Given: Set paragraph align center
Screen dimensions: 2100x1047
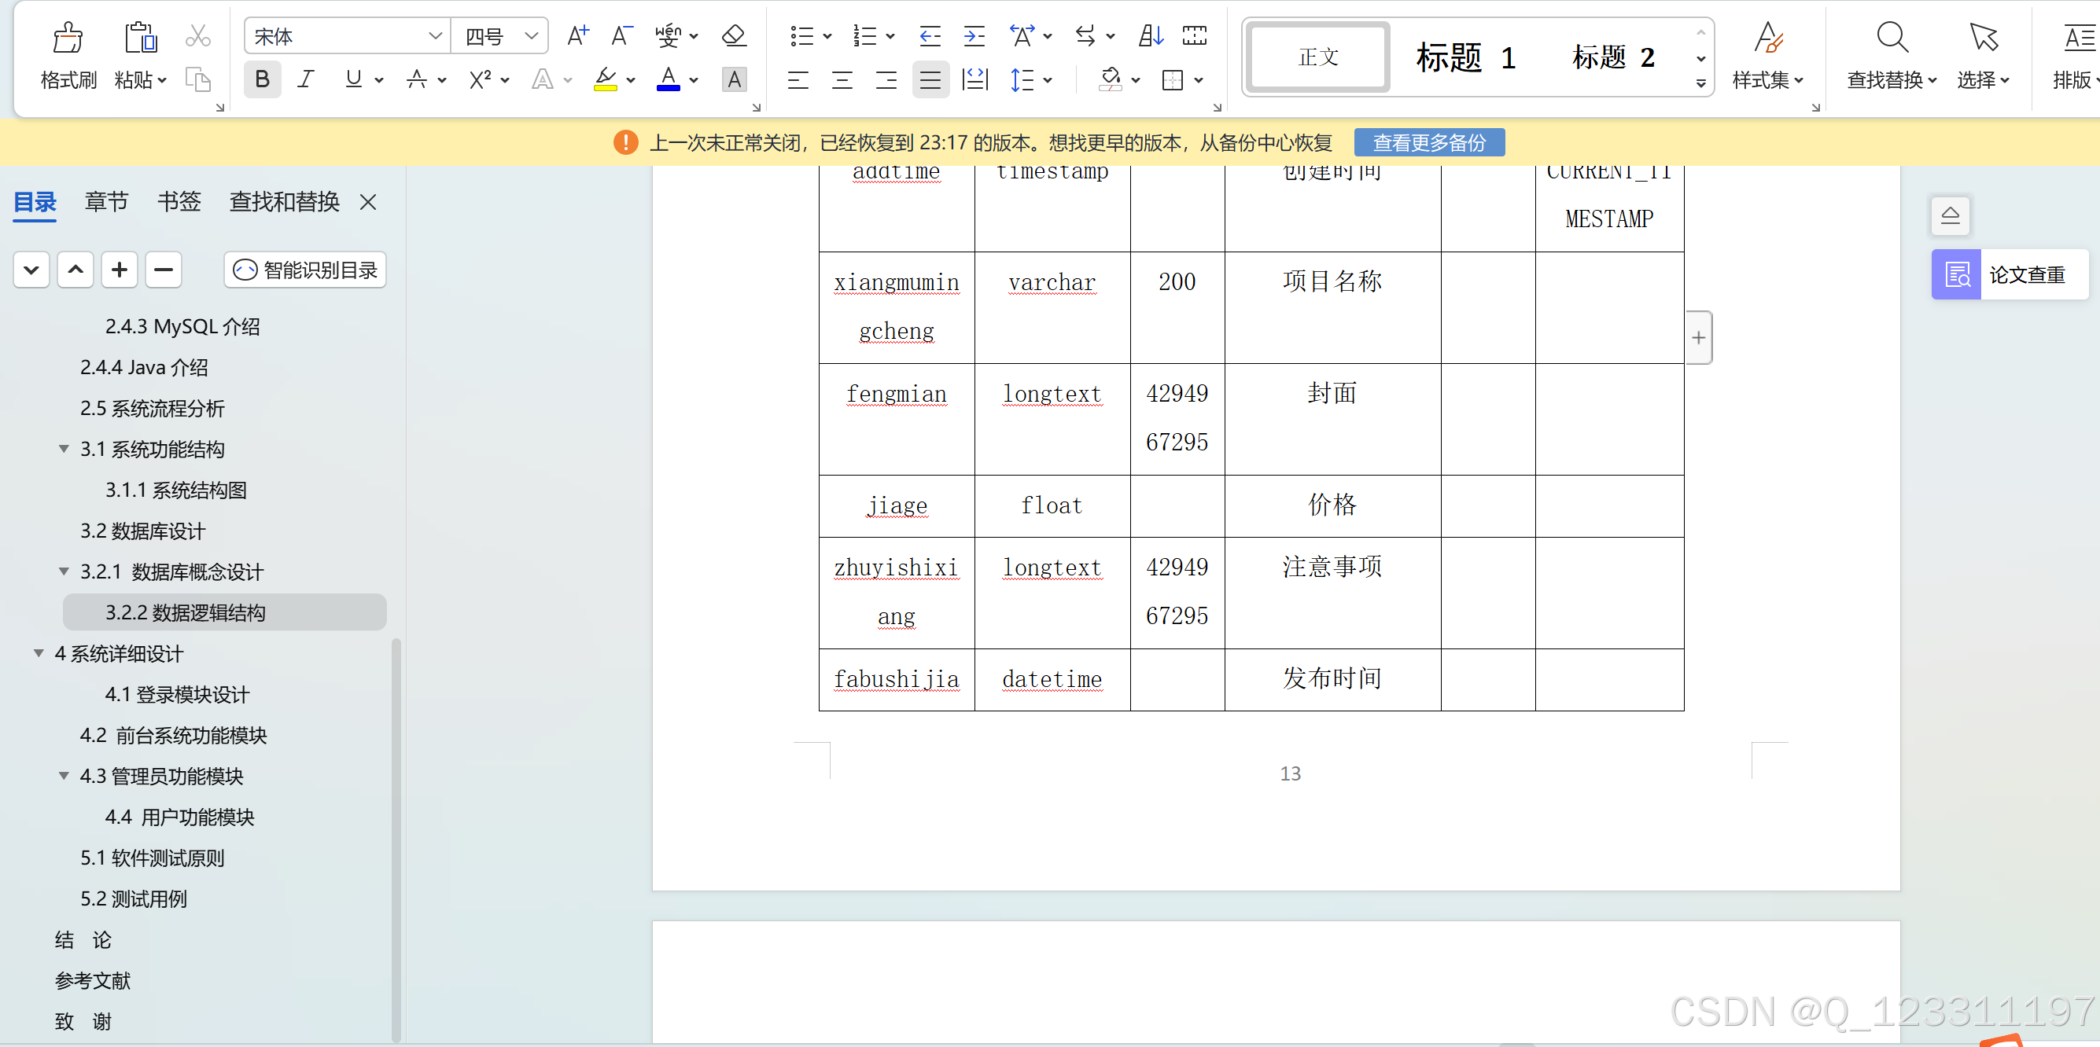Looking at the screenshot, I should click(x=842, y=79).
